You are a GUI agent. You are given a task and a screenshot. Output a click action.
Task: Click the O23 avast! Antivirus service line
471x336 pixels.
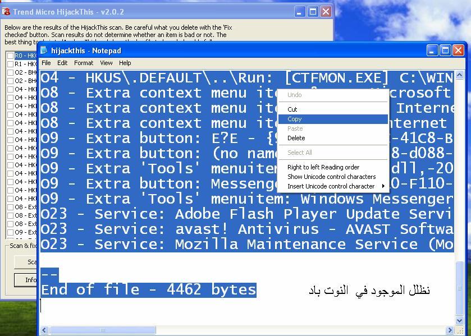(247, 229)
